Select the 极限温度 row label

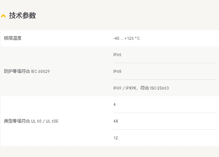(13, 38)
